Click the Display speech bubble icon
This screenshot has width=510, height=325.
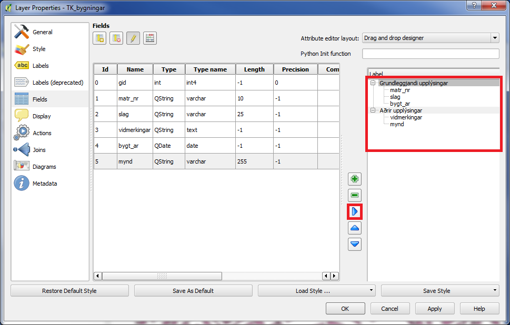[x=22, y=116]
